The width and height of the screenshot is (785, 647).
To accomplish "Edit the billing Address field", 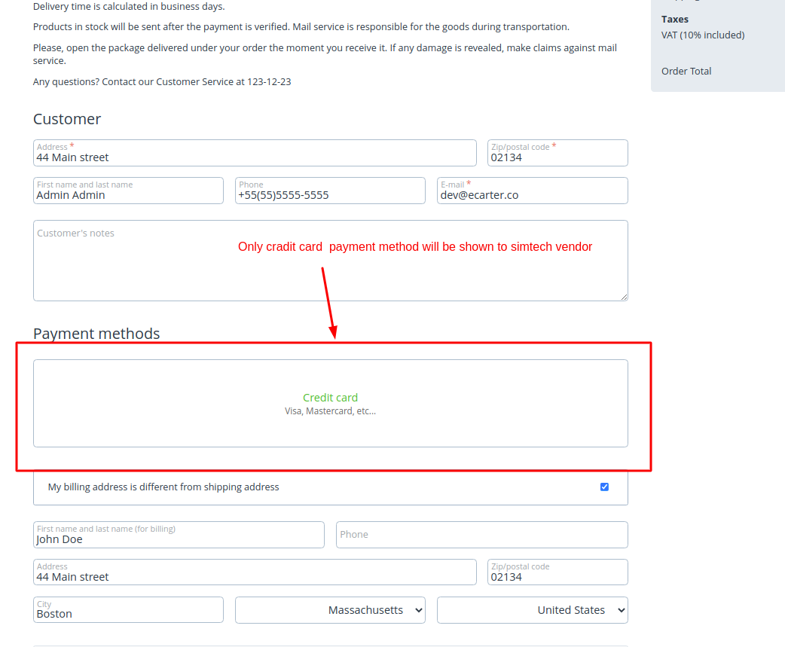I will click(255, 572).
